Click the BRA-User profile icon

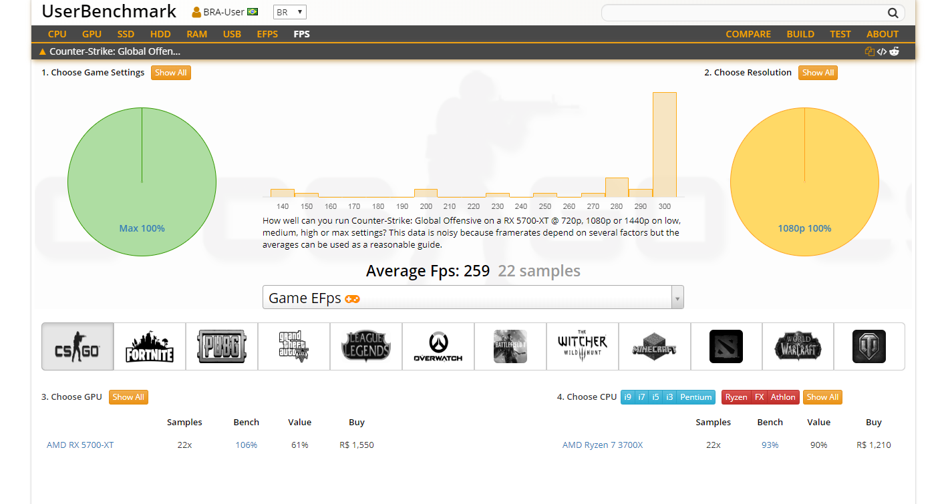(196, 12)
